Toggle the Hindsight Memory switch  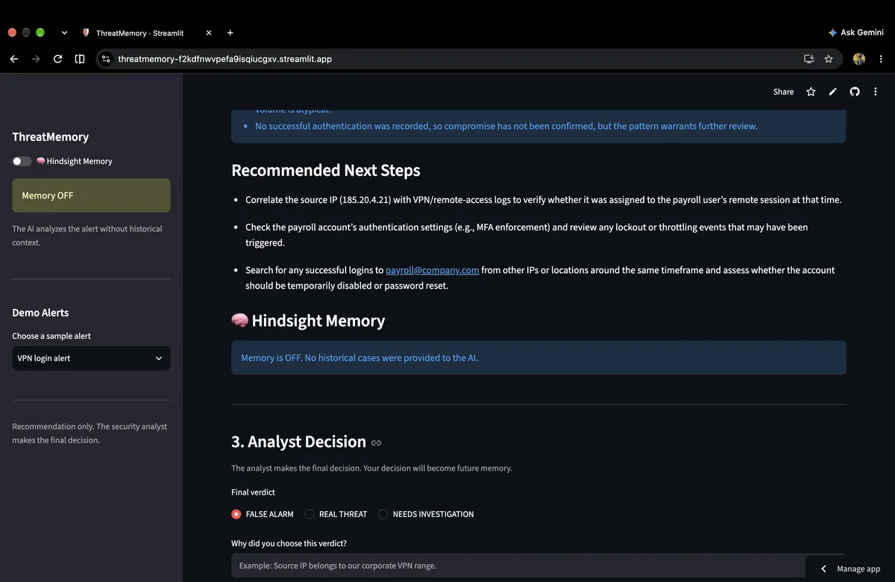click(x=22, y=161)
